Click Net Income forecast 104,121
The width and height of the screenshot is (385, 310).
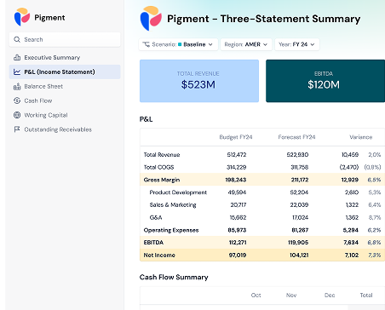coord(299,255)
